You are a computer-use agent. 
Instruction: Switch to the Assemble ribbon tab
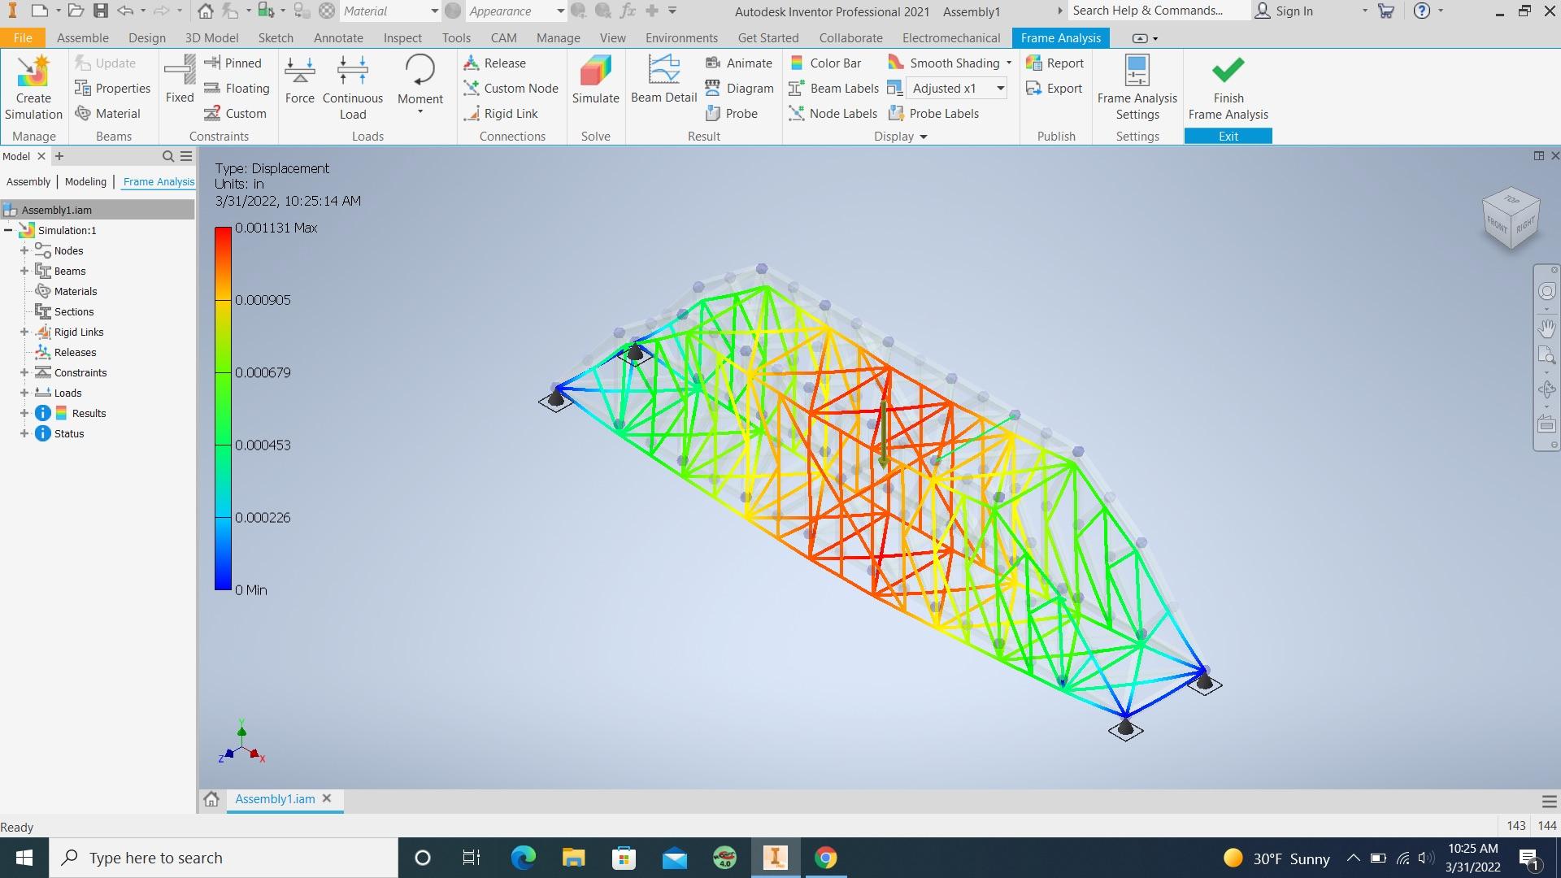(x=82, y=37)
